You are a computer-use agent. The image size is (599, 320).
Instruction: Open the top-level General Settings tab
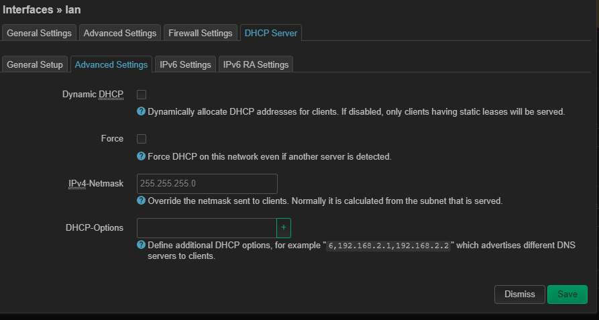pos(39,33)
